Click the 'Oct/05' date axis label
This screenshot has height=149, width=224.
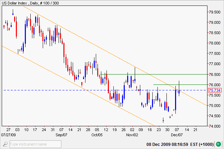click(x=97, y=135)
